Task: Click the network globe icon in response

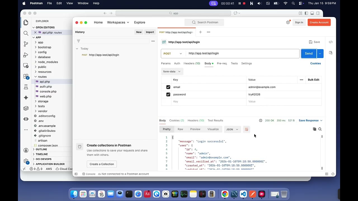Action: click(x=261, y=121)
